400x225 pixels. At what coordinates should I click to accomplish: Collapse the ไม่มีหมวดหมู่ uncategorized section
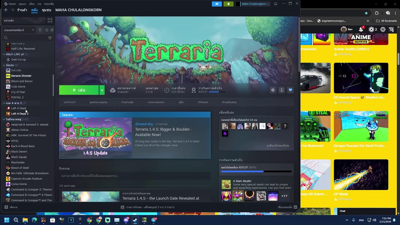(4, 119)
